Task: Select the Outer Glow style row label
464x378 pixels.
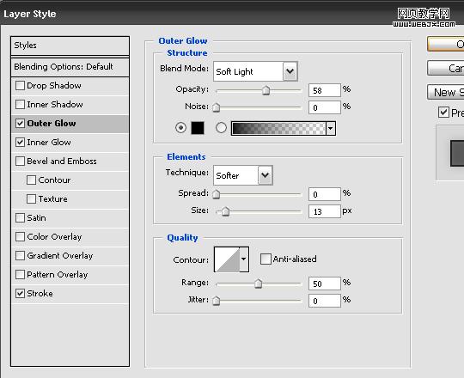Action: (52, 124)
